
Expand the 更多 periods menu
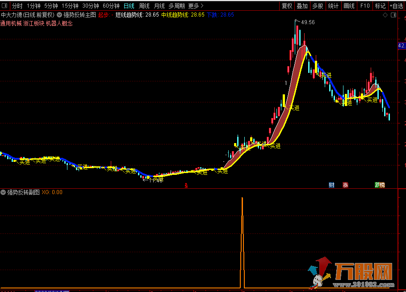(x=196, y=6)
